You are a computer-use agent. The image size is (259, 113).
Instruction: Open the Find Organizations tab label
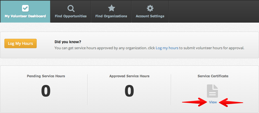111,16
